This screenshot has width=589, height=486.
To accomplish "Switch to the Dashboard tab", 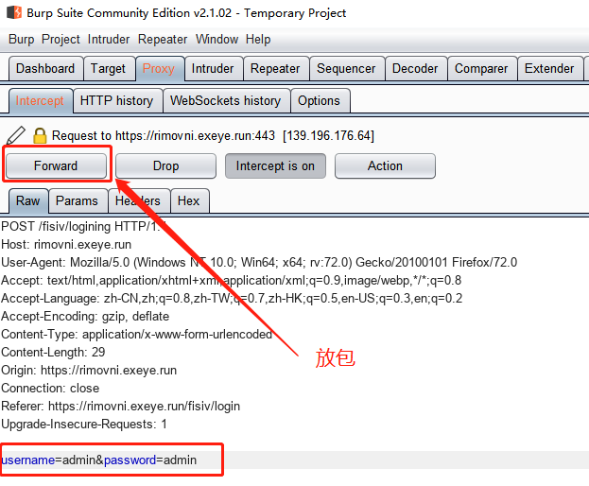I will tap(45, 68).
